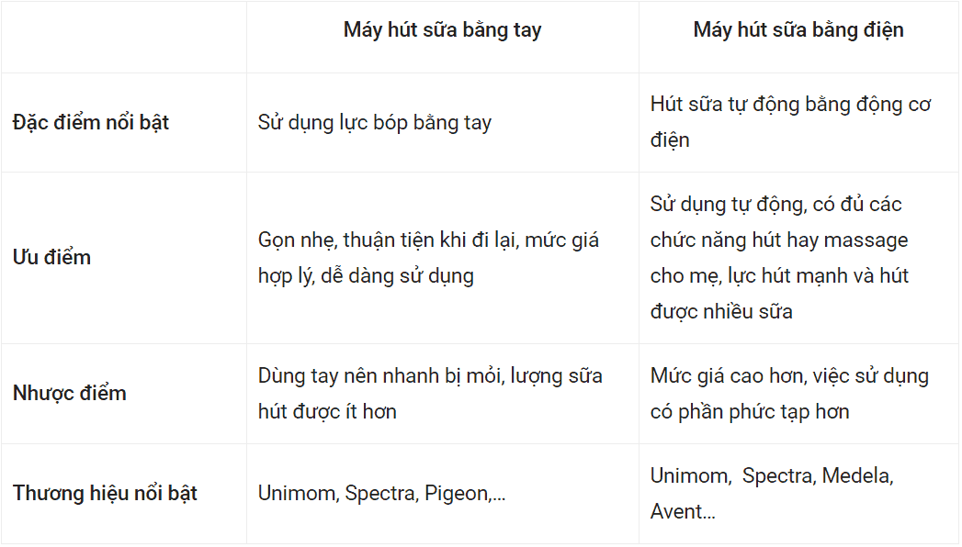Click the word "Medela" in the brands row

point(857,476)
